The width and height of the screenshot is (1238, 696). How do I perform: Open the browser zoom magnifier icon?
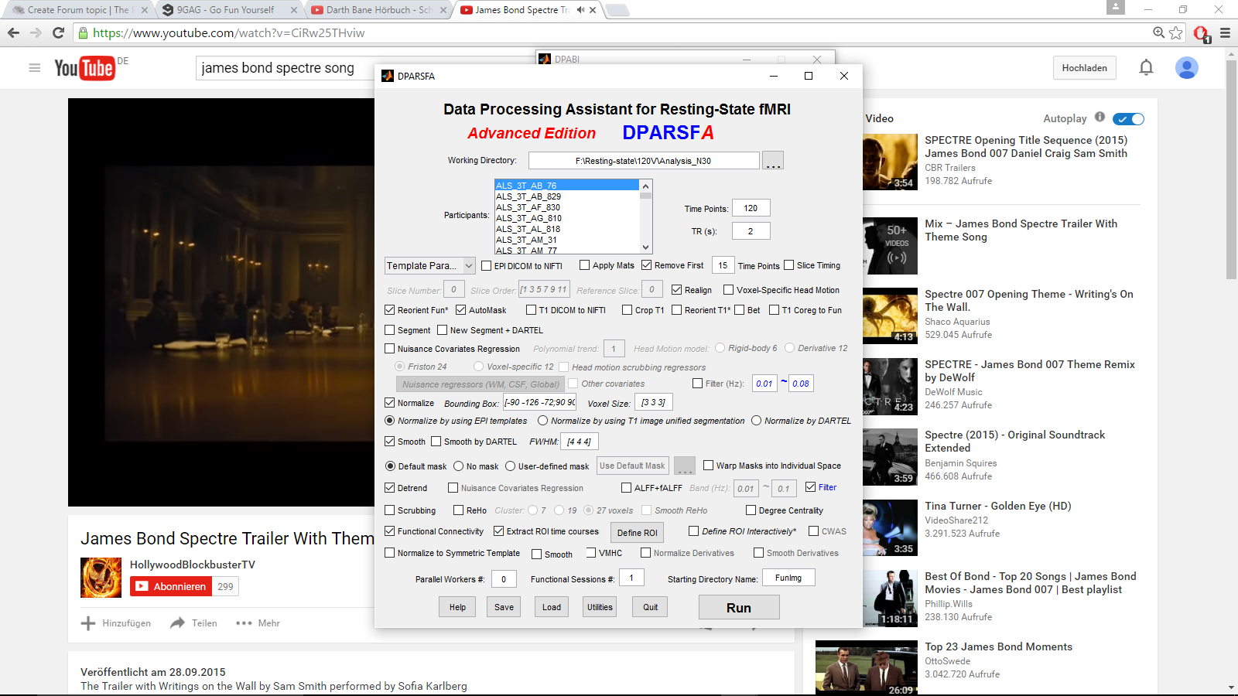(x=1158, y=32)
